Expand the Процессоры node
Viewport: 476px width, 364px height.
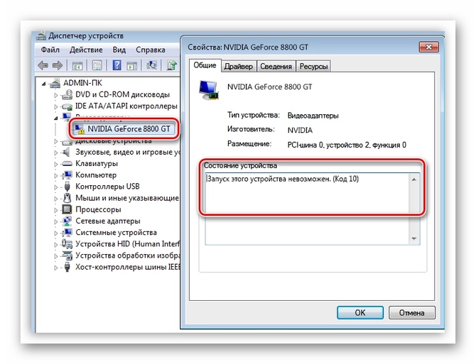(56, 210)
